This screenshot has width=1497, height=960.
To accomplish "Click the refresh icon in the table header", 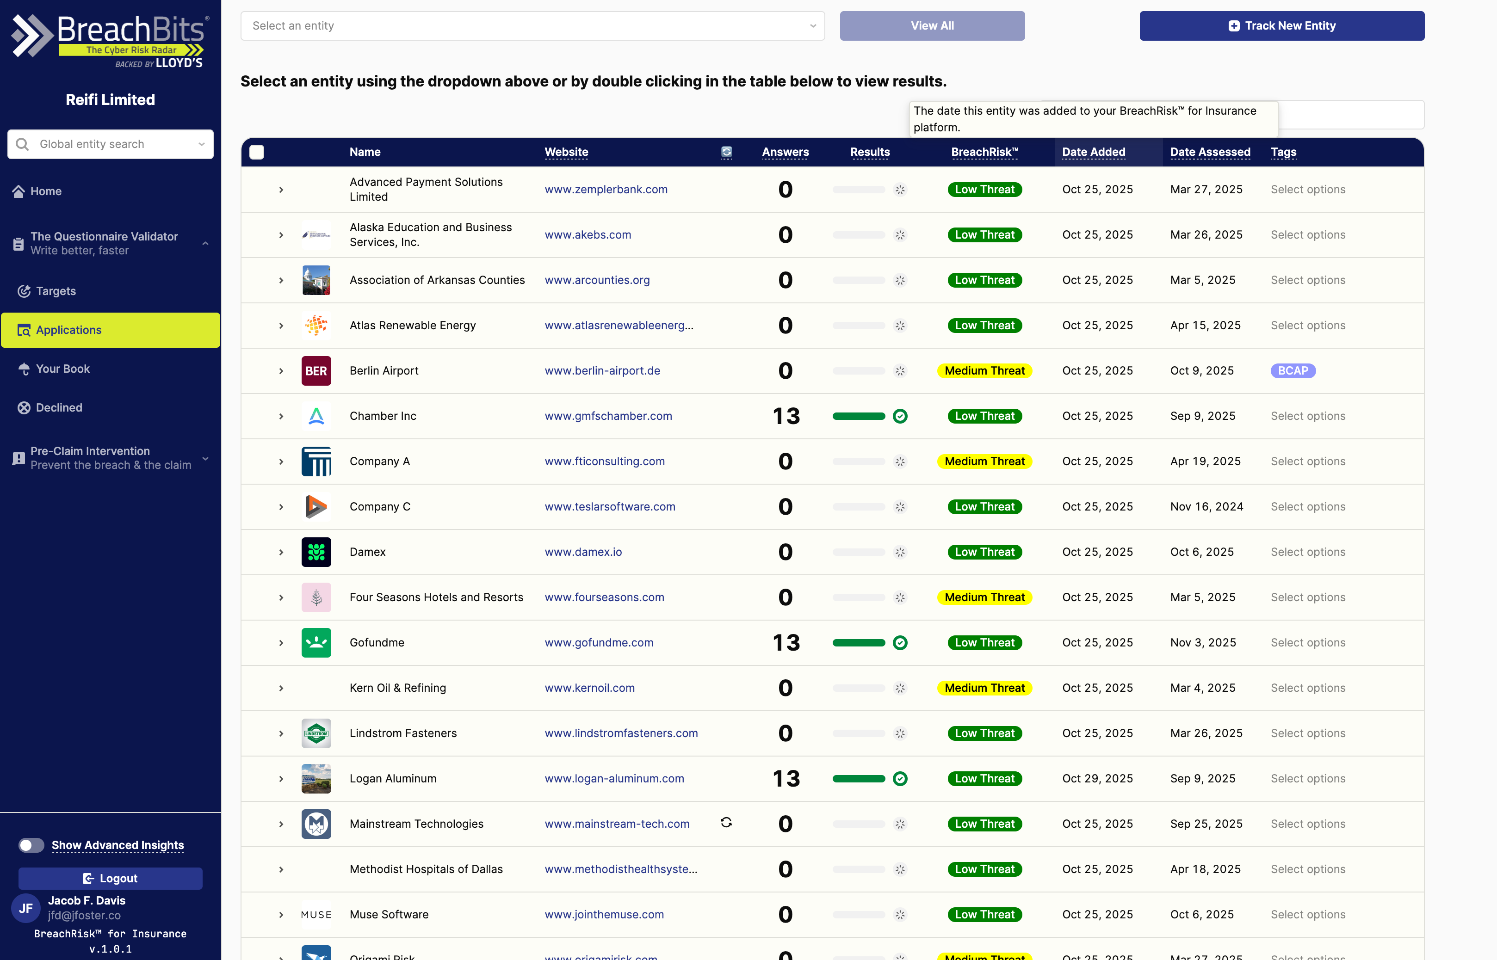I will tap(726, 152).
